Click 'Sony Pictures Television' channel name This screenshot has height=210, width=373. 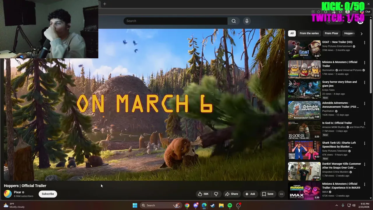point(335,151)
